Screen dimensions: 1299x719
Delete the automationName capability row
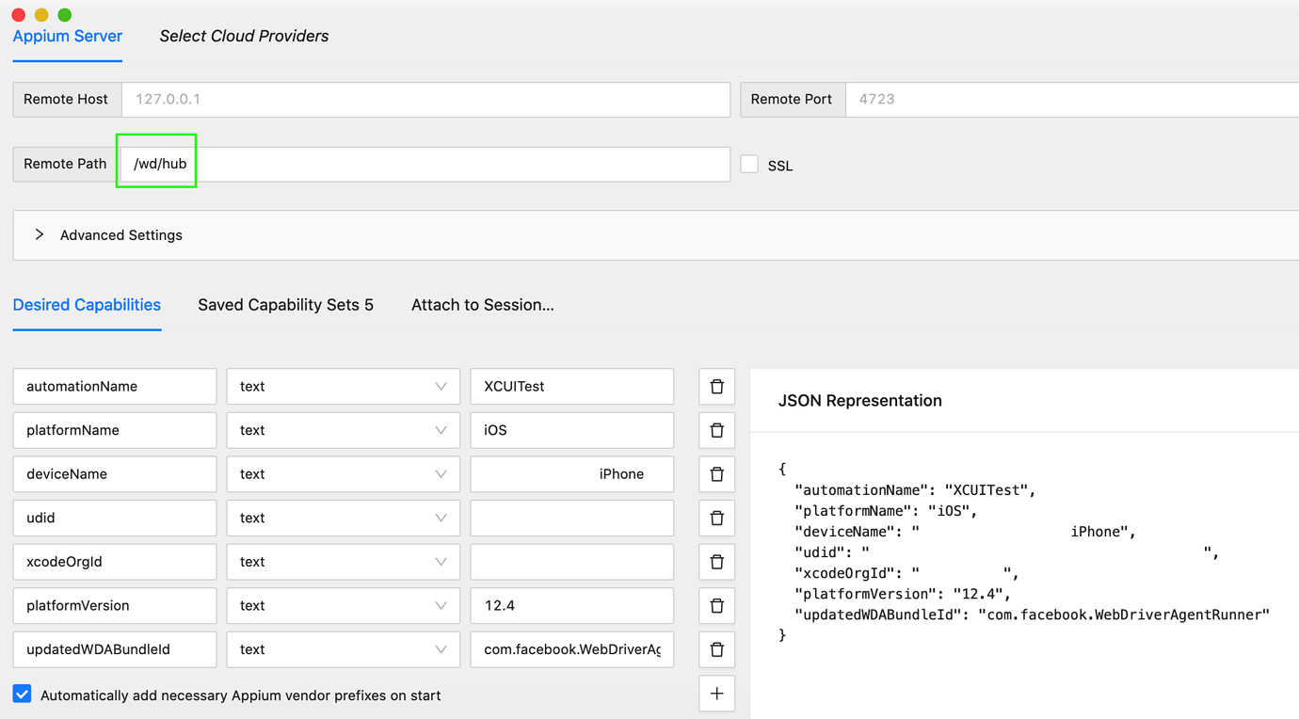click(716, 386)
